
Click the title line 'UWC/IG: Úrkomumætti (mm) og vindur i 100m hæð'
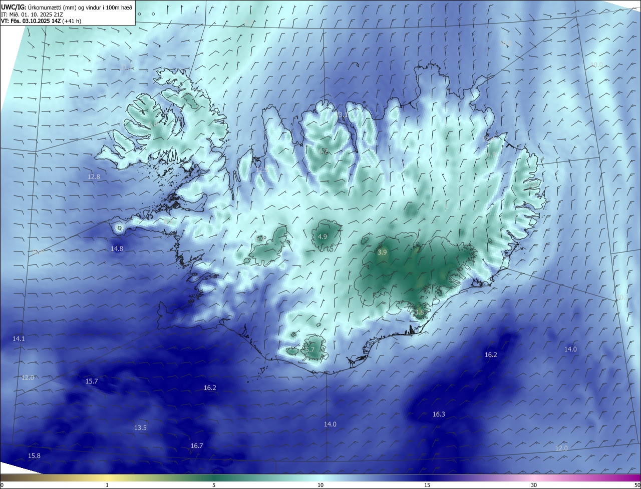[x=67, y=7]
